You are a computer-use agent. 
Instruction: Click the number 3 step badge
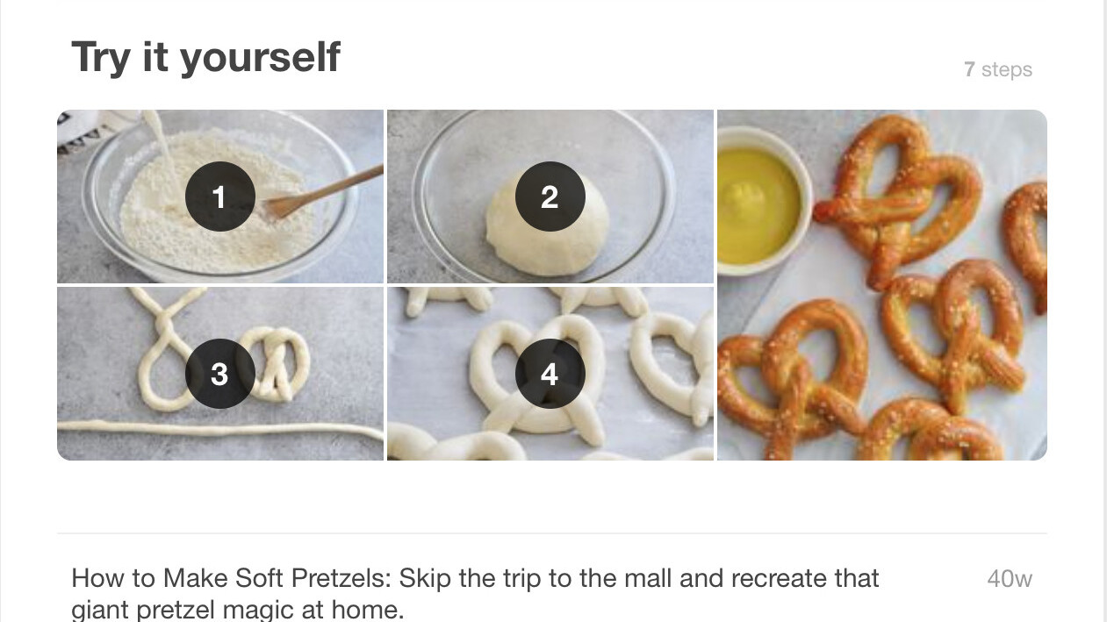219,374
